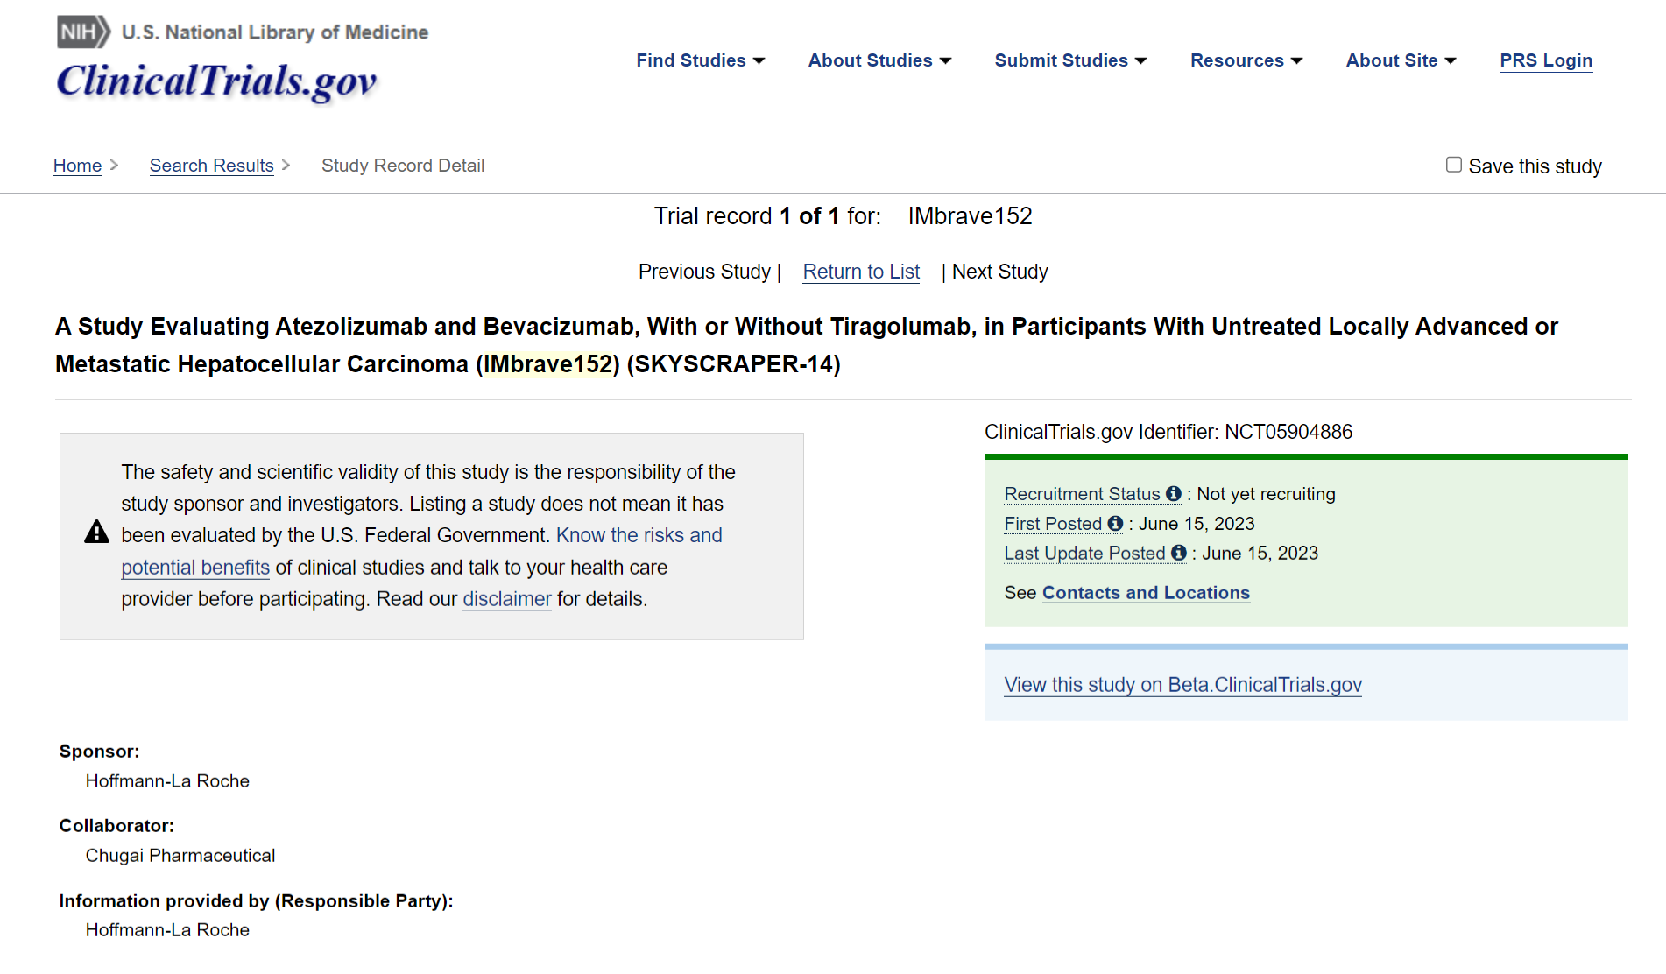Expand the About Studies menu
The width and height of the screenshot is (1666, 974).
tap(879, 60)
